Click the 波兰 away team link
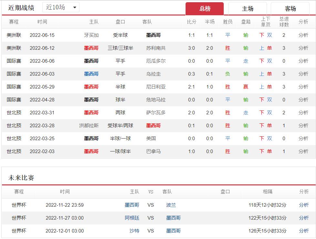 (171, 205)
